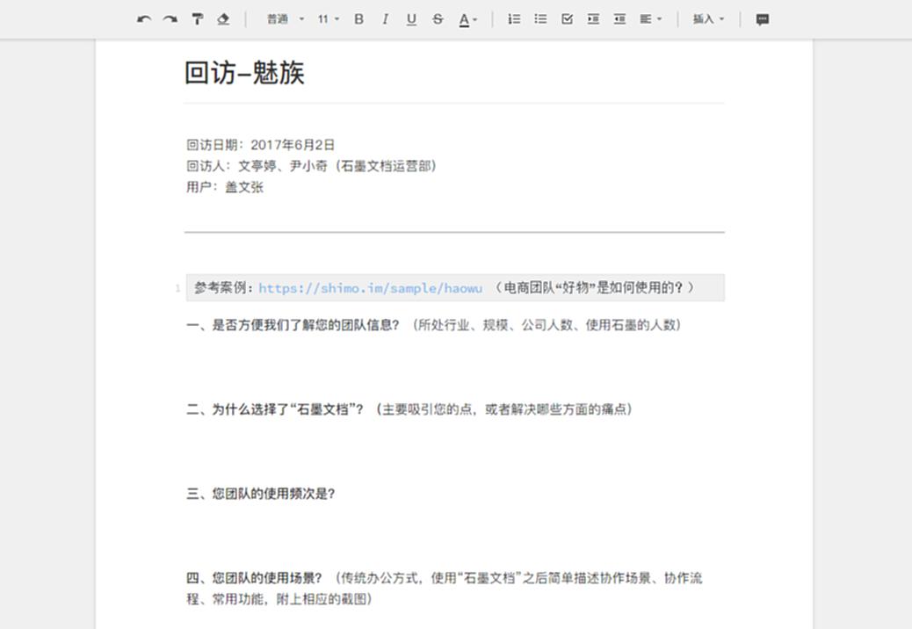Click the document title 回访–魅族

[x=244, y=73]
